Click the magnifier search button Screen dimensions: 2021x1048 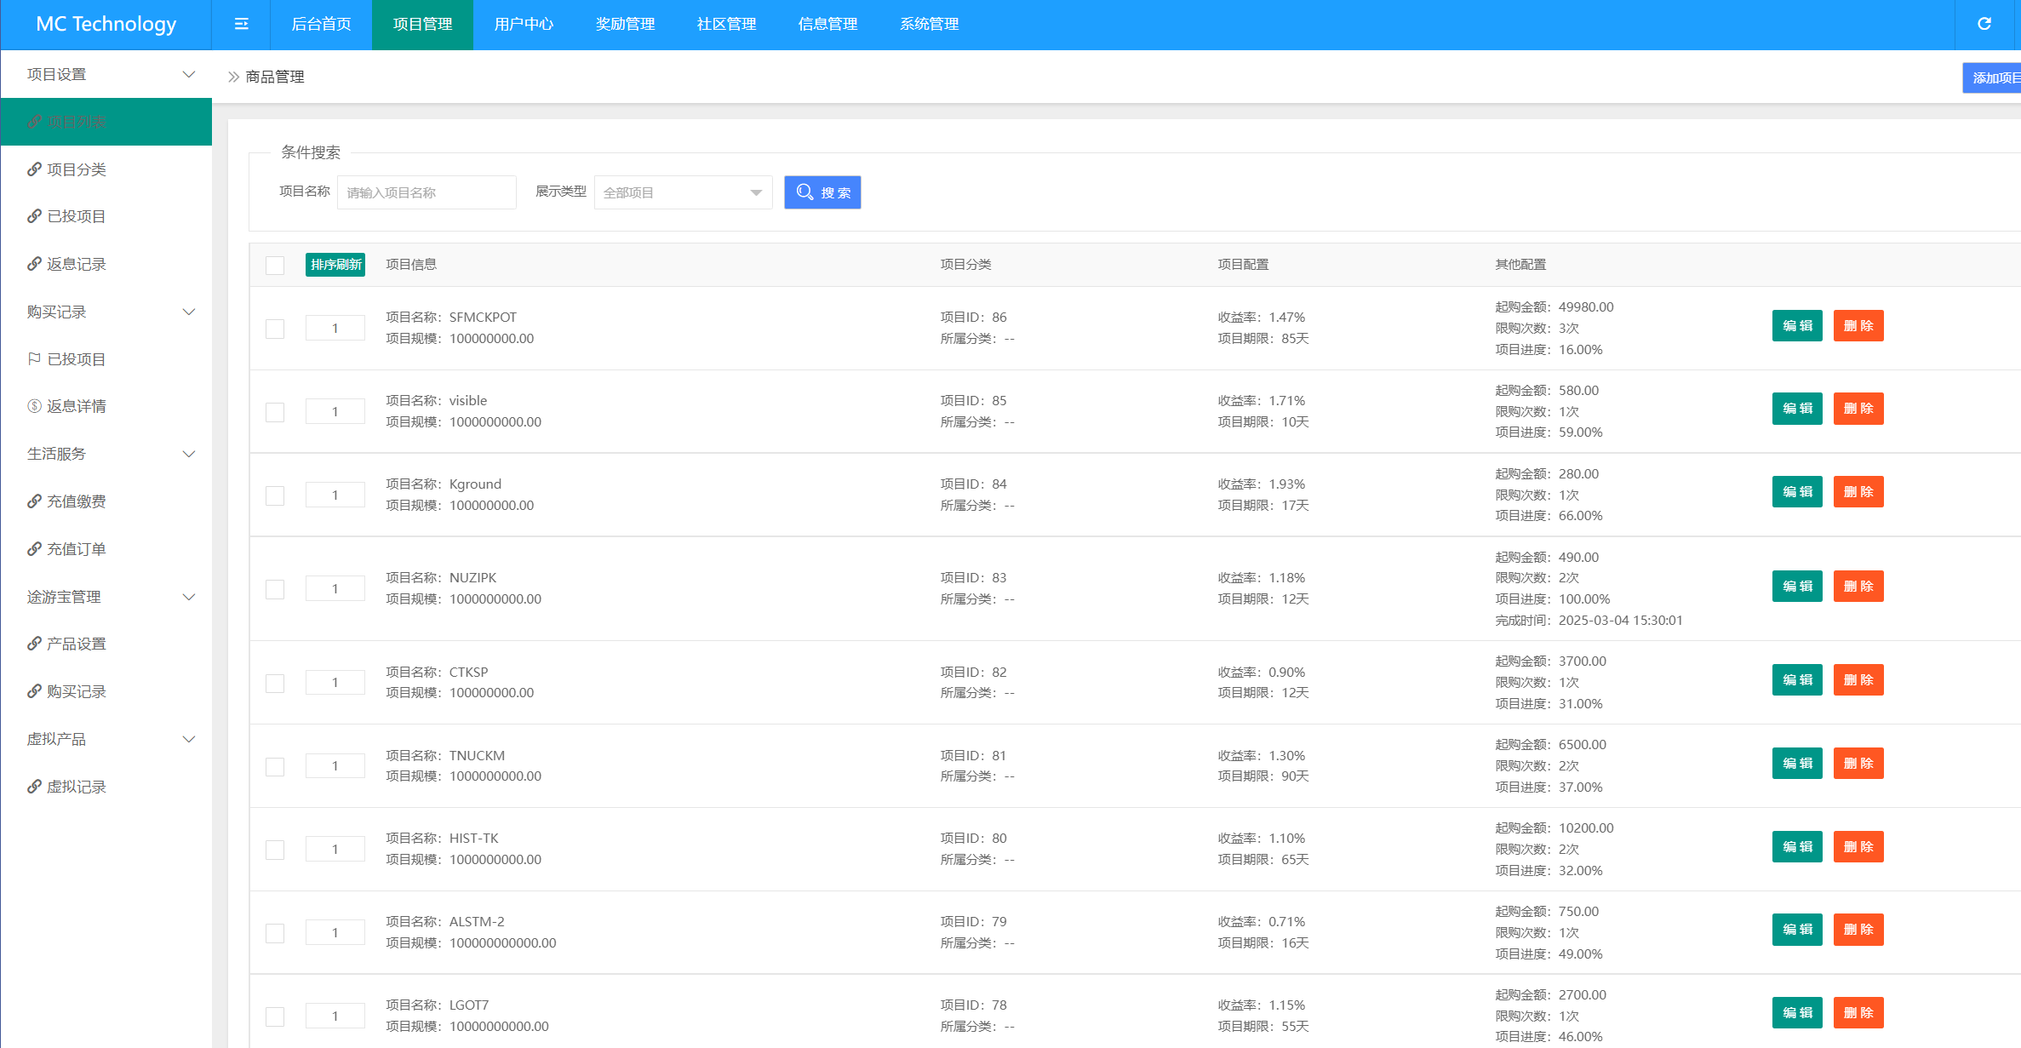click(x=822, y=192)
